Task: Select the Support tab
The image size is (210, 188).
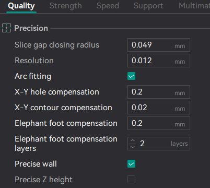Action: (x=148, y=6)
